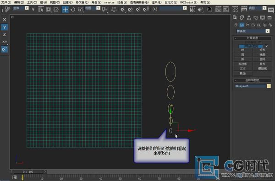
Task: Toggle the XY axis constraint
Action: click(5, 42)
